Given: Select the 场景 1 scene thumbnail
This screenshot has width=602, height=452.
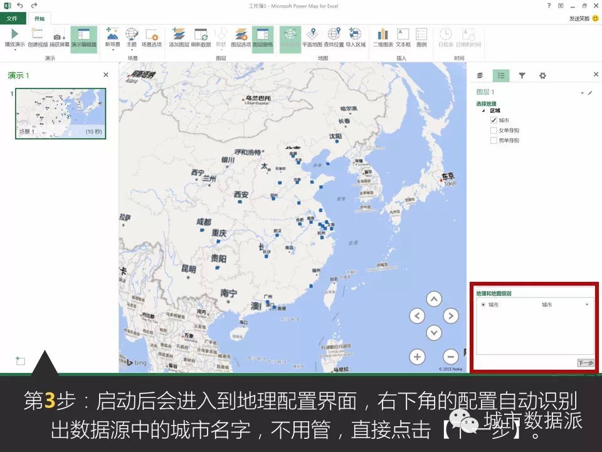Looking at the screenshot, I should pyautogui.click(x=60, y=114).
